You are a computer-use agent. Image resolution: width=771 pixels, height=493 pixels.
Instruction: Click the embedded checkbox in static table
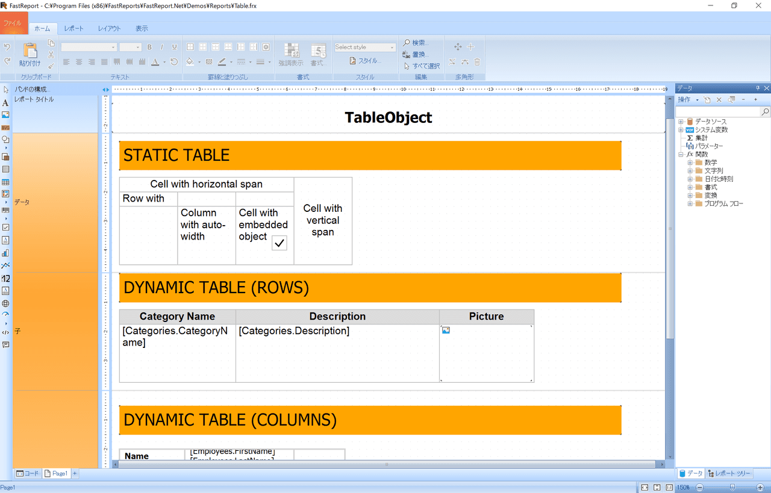[279, 243]
